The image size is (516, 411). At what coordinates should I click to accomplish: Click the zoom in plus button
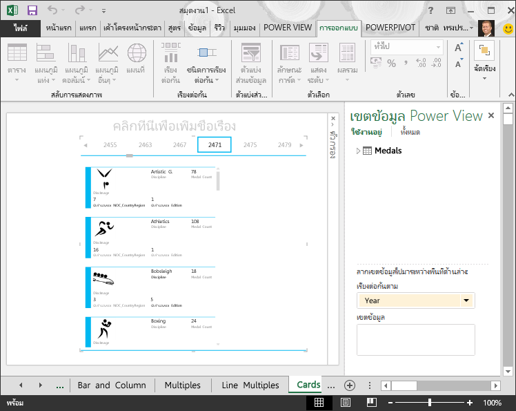pyautogui.click(x=470, y=403)
